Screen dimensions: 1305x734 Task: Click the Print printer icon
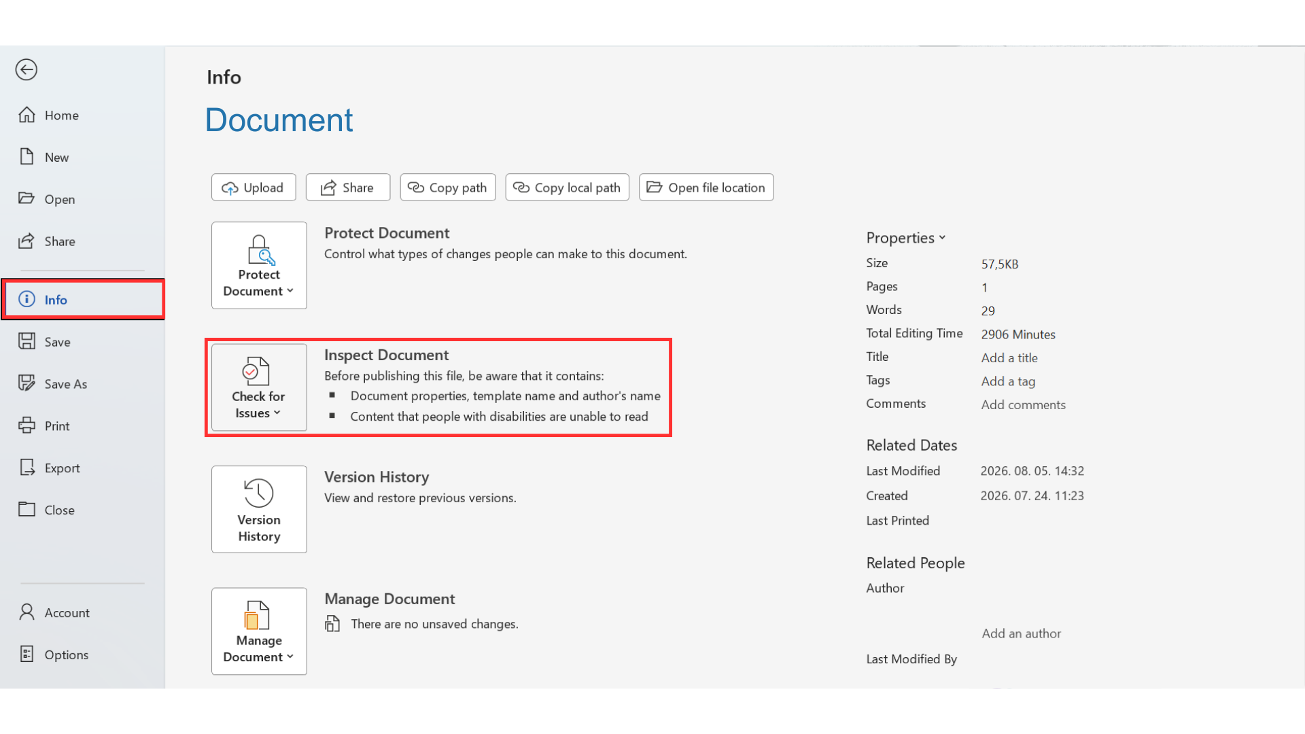[27, 425]
